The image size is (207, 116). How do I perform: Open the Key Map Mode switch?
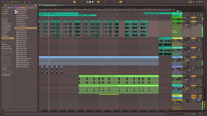click(x=193, y=2)
